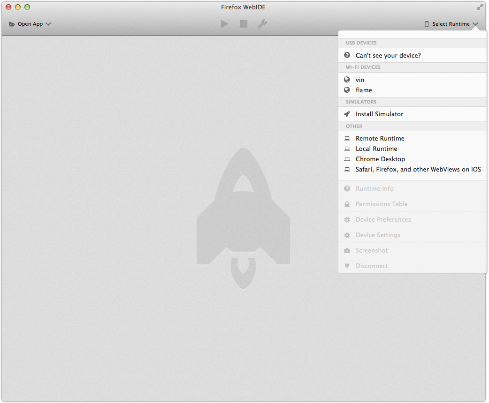Click laptop icon beside Chrome Desktop
489x403 pixels.
347,159
